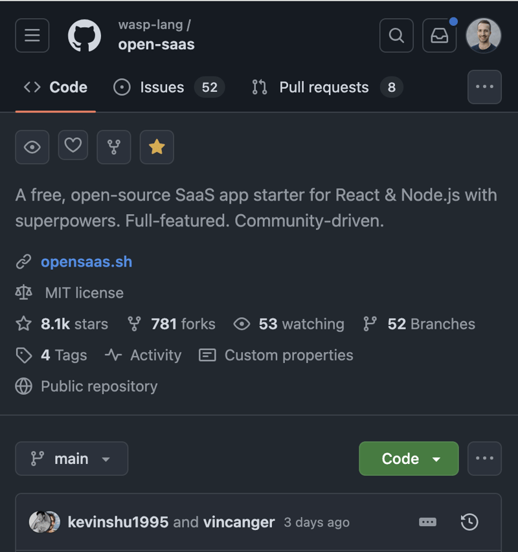Fork the repository using the fork icon

point(114,147)
